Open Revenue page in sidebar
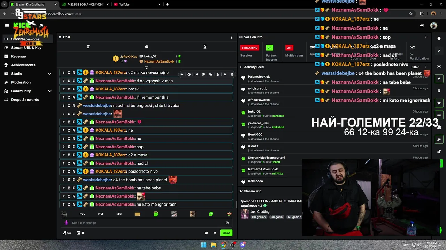Screen dimensions: 446x250 18,56
